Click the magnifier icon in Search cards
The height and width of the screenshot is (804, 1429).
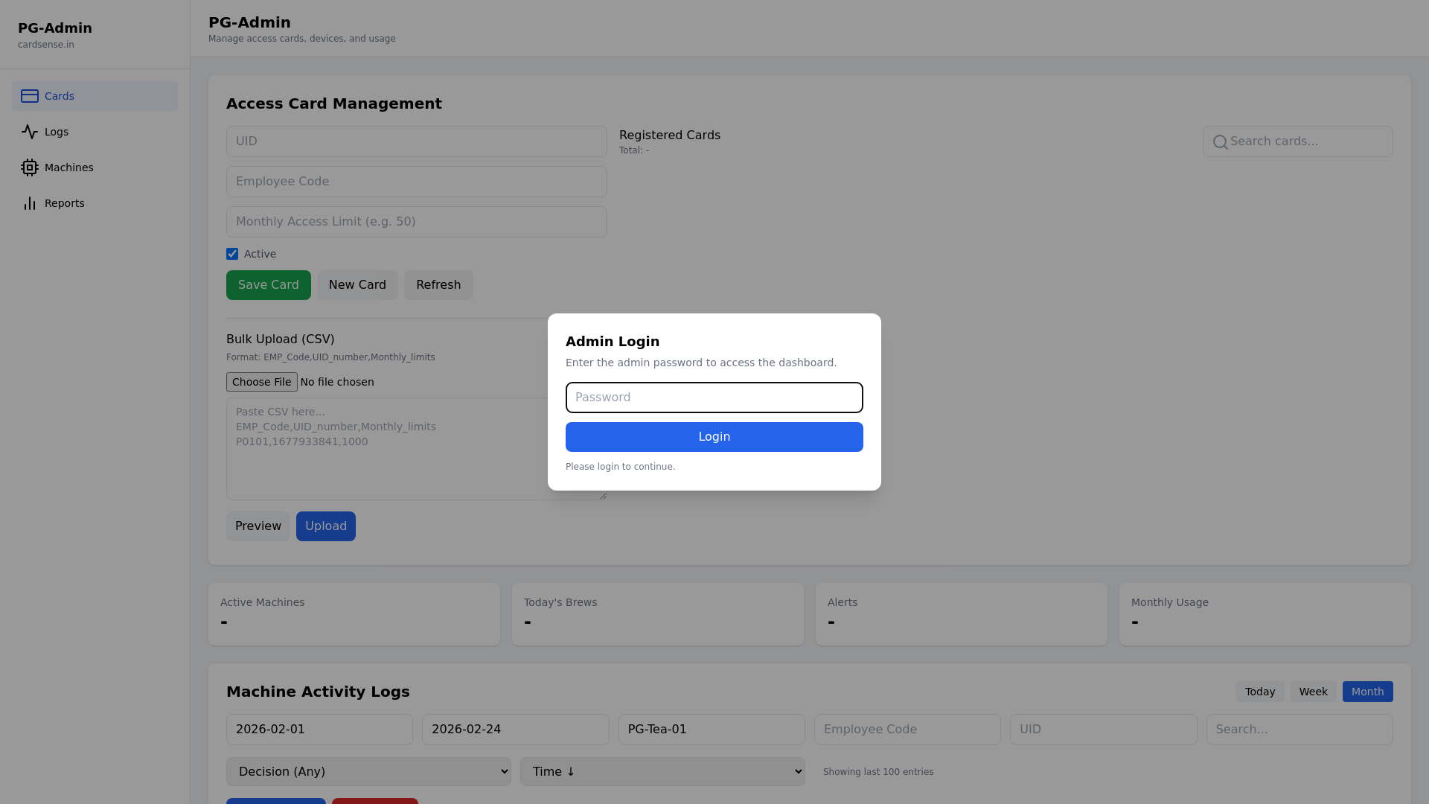tap(1221, 142)
